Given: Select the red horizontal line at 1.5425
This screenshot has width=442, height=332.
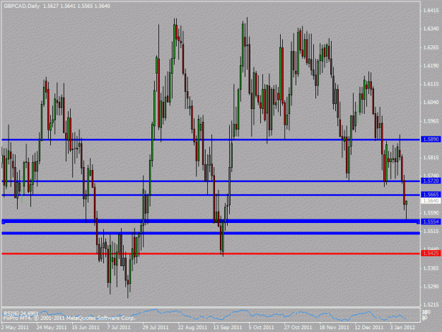Looking at the screenshot, I should 211,253.
